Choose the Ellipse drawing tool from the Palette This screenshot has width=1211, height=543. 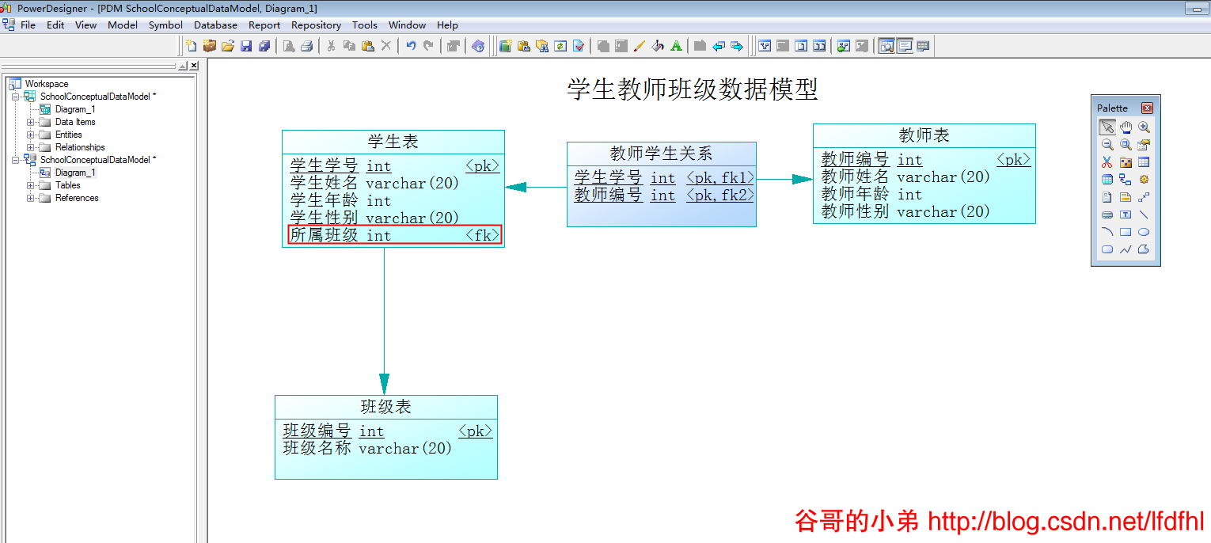click(x=1144, y=231)
